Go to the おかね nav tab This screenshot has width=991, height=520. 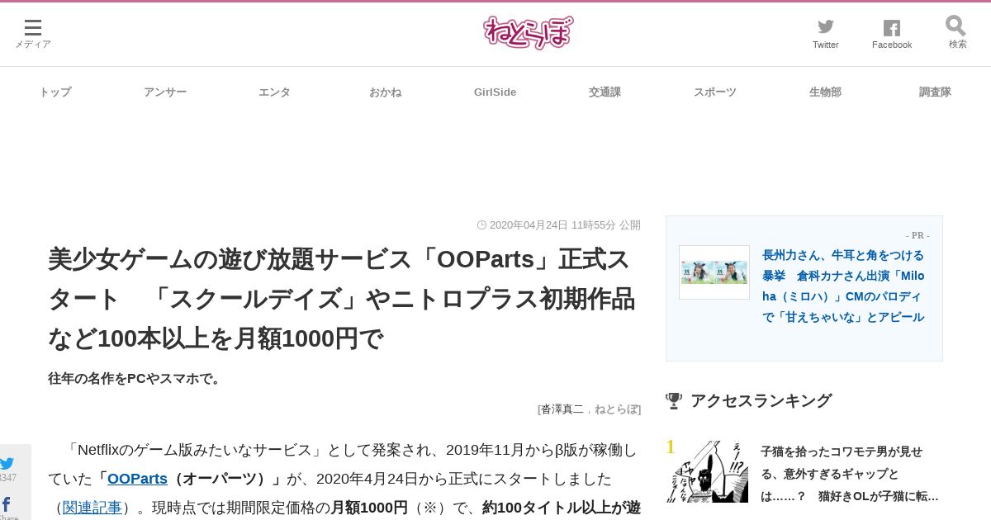pos(385,92)
